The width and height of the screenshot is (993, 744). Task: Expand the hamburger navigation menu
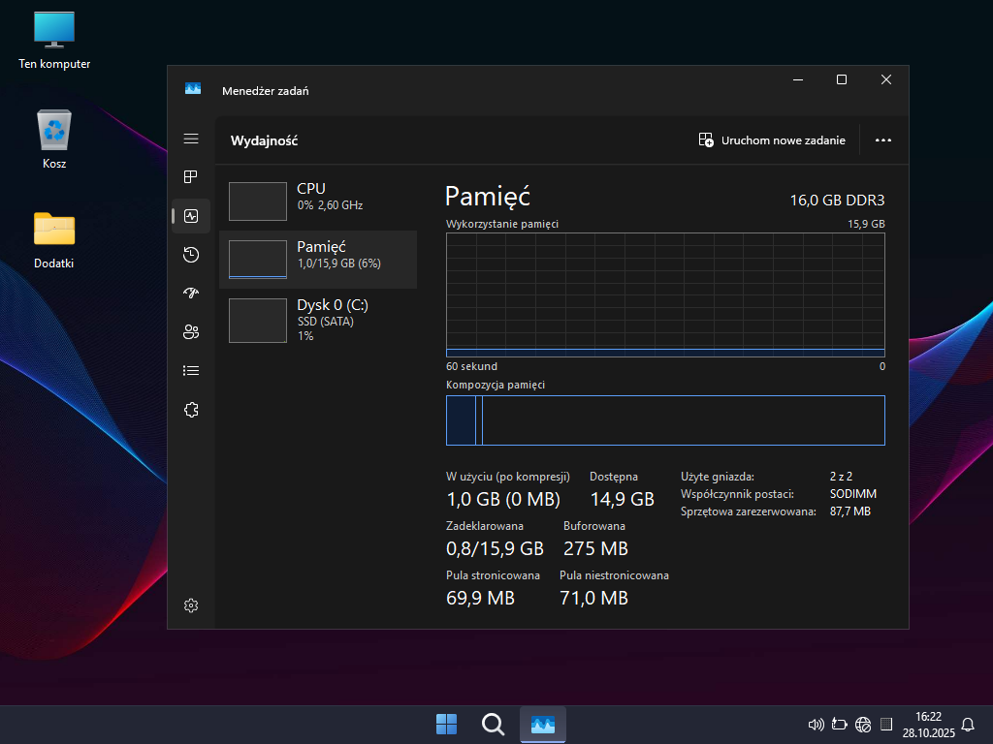pyautogui.click(x=191, y=139)
